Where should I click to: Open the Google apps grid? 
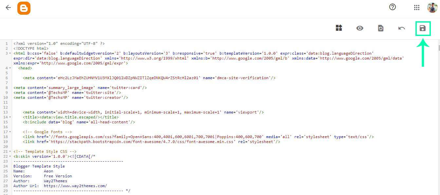click(x=417, y=8)
